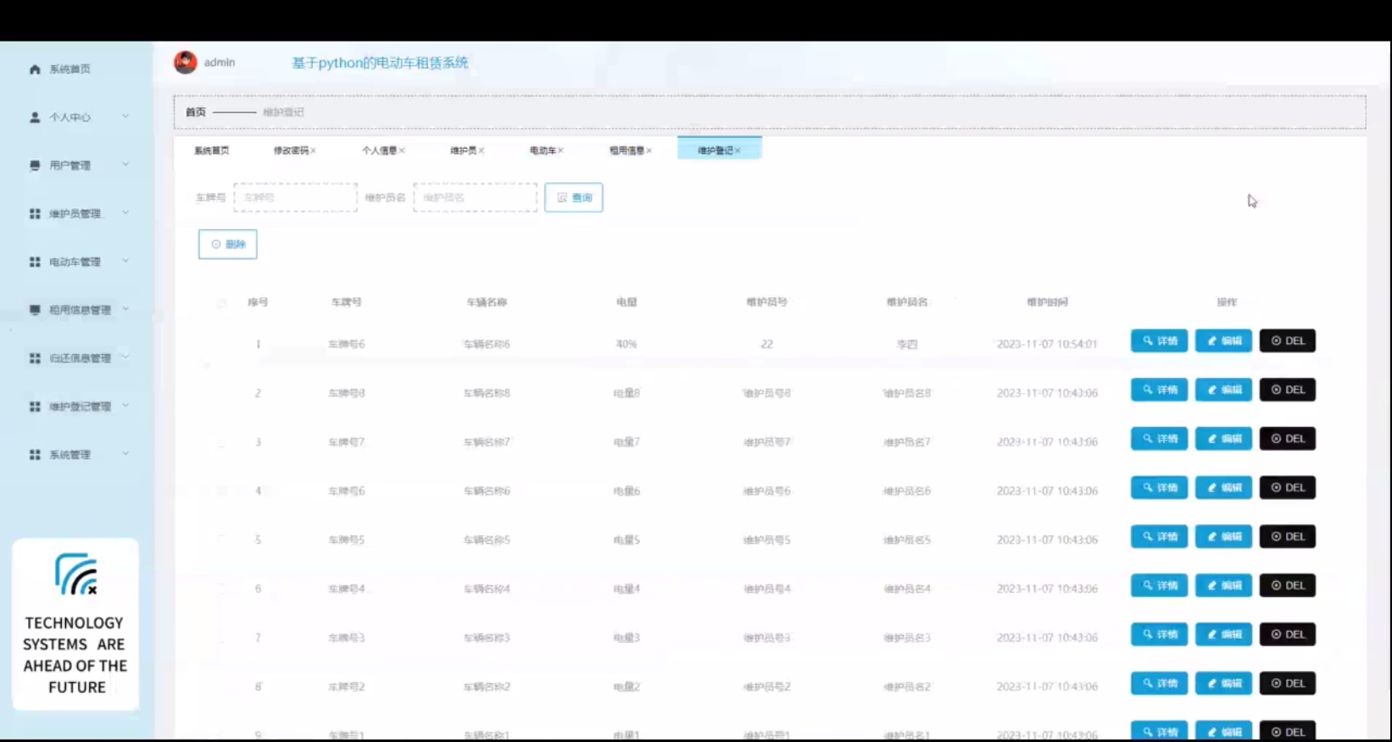Switch to the 租用信息 tab
This screenshot has width=1392, height=742.
[626, 151]
